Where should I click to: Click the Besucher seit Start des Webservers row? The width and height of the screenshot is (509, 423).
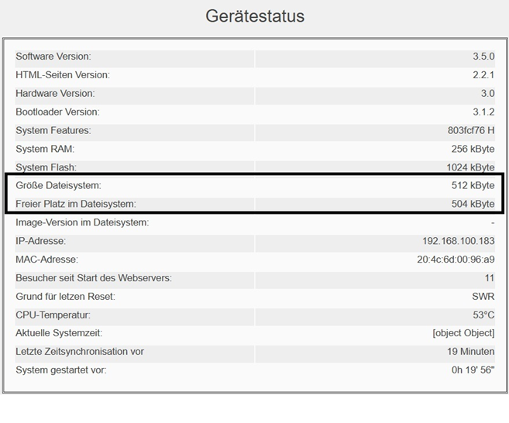point(255,278)
